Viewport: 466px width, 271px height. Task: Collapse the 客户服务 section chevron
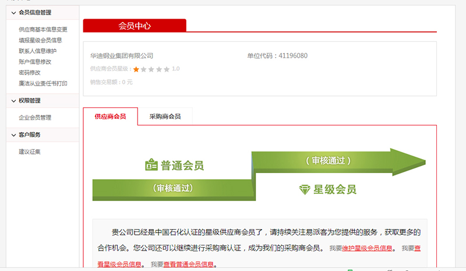[13, 135]
